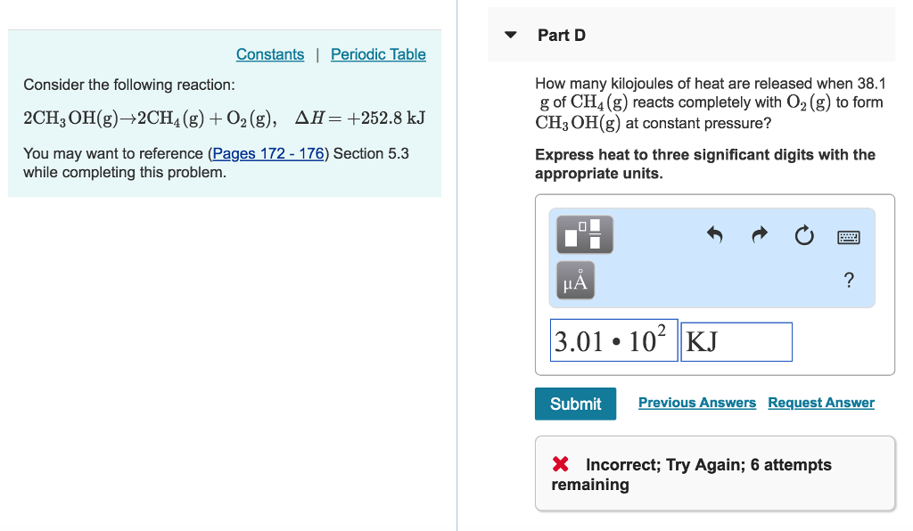Collapse the Part D section
The image size is (913, 531).
pyautogui.click(x=509, y=34)
